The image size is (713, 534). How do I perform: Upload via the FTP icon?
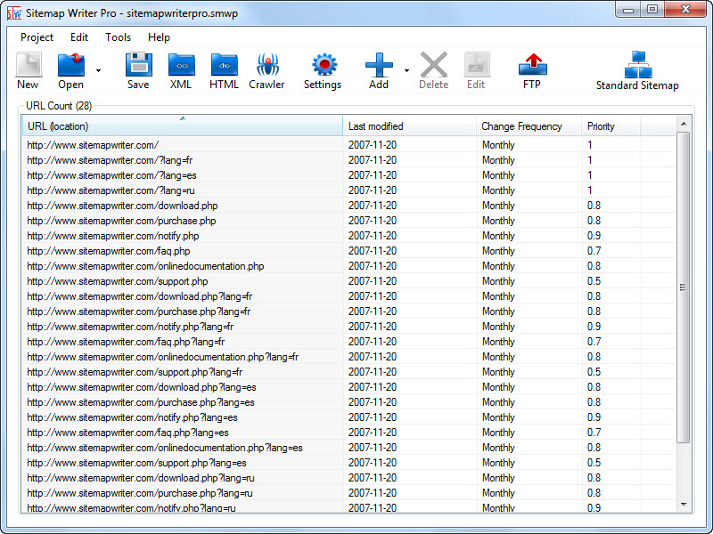coord(532,65)
